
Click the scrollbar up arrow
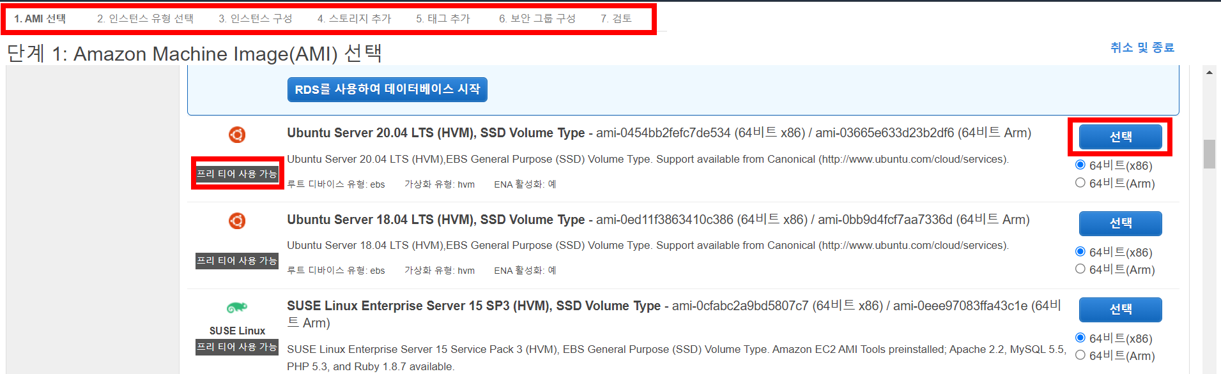click(1209, 73)
